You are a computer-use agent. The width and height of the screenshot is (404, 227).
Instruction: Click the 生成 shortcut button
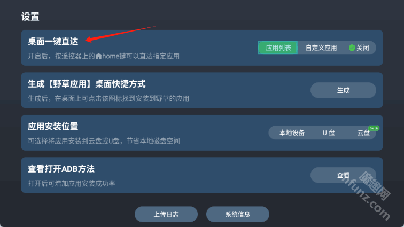(x=343, y=90)
